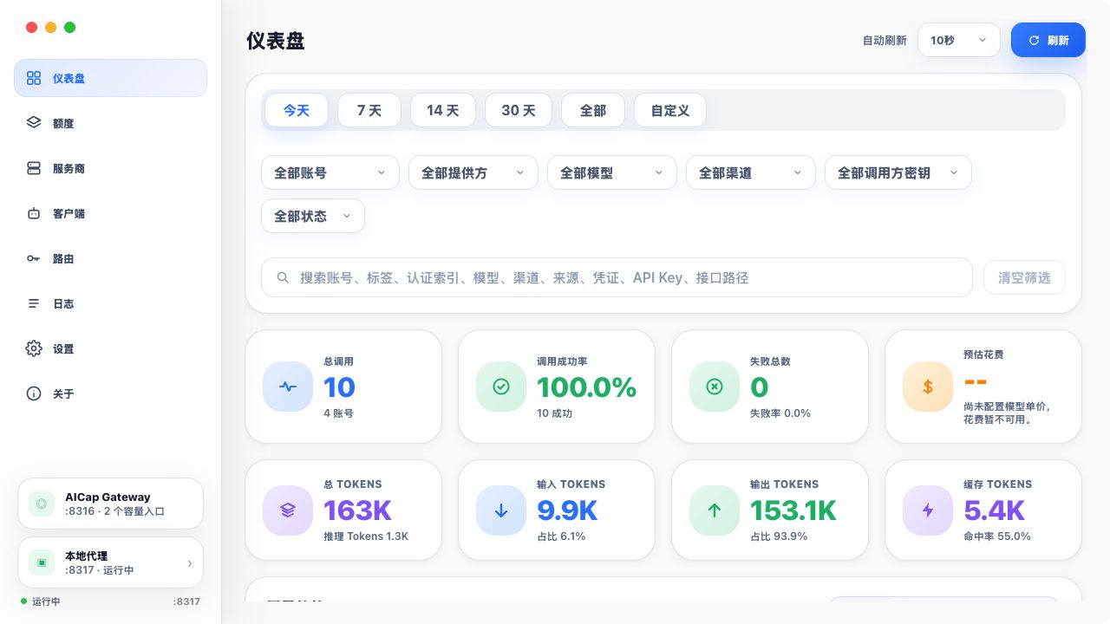
Task: Click the AICap Gateway green icon
Action: point(42,504)
